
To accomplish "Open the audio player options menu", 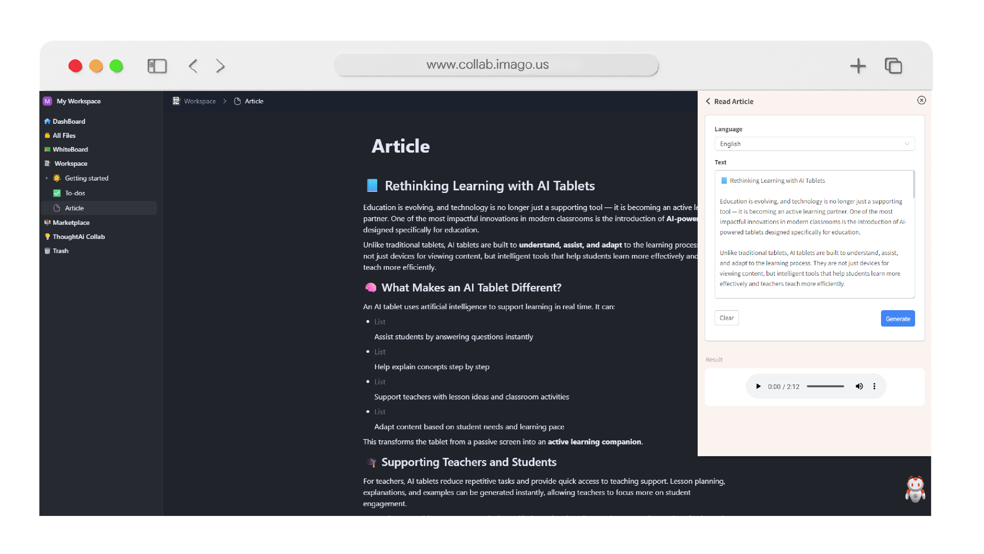I will pyautogui.click(x=874, y=386).
